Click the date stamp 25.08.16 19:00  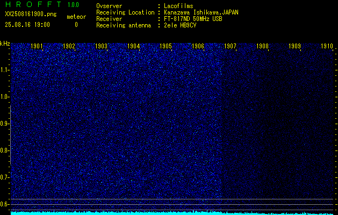click(27, 25)
